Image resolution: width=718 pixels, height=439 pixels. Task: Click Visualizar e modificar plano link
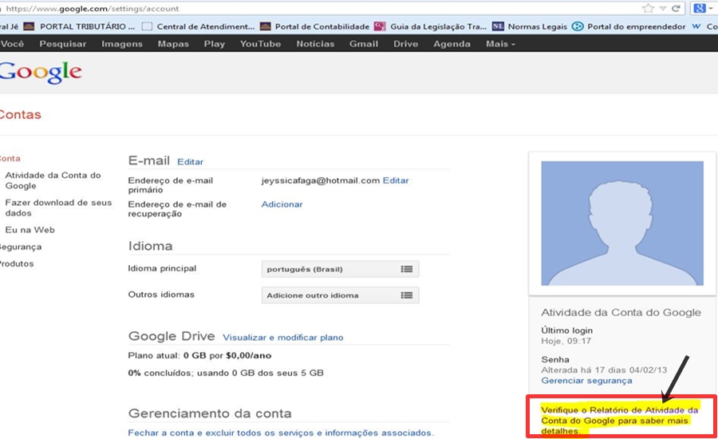point(283,338)
